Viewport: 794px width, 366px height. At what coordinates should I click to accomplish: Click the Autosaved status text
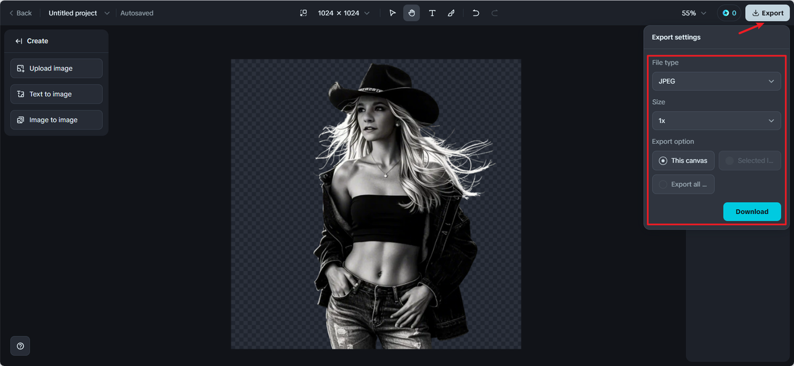(x=137, y=13)
